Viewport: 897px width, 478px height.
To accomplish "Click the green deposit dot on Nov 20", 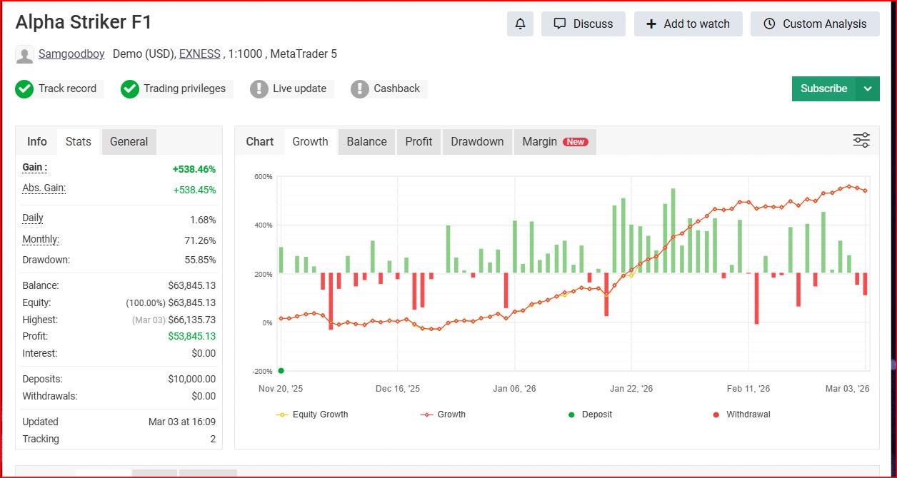I will 281,371.
